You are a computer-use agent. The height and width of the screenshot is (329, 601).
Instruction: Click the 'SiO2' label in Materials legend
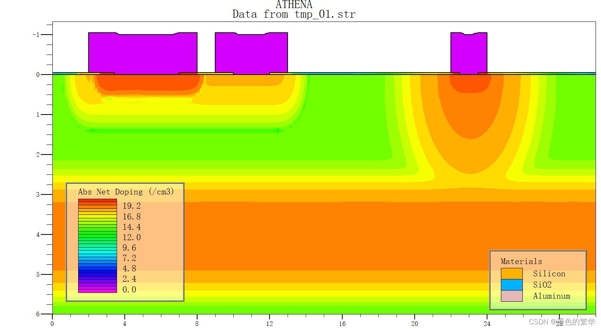pos(542,285)
